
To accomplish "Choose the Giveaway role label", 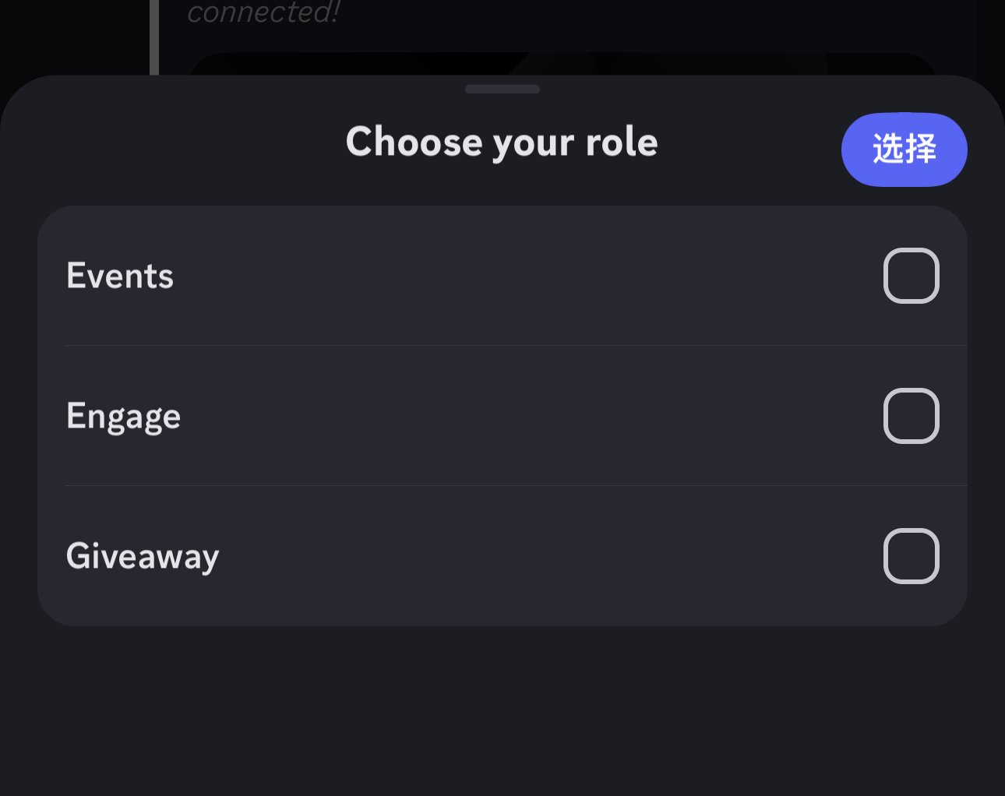I will point(143,557).
